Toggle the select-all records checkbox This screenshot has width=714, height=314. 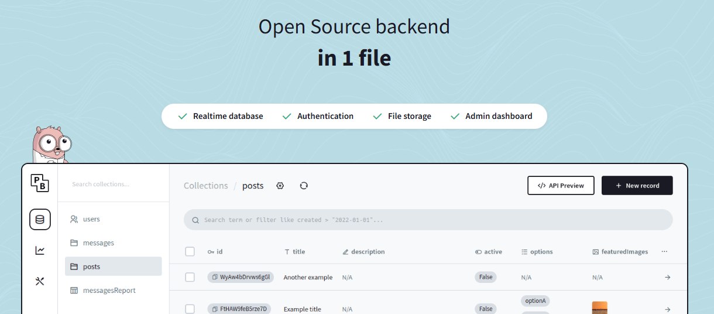(190, 251)
